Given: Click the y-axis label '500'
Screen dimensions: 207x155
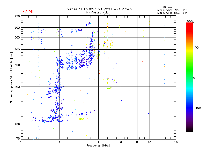Looking at the screenshot, I should coord(17,37).
